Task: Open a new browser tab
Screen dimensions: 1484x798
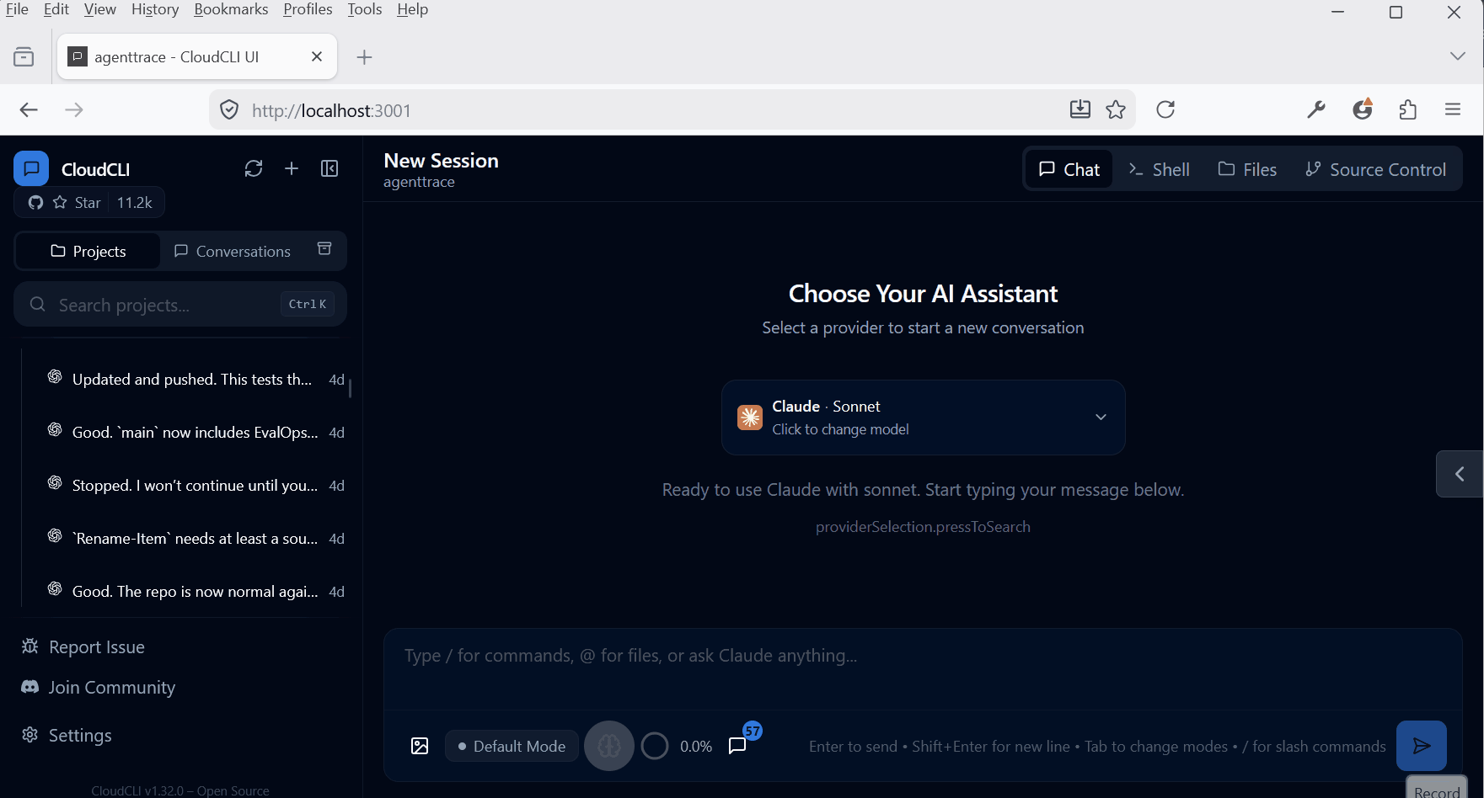Action: click(x=364, y=56)
